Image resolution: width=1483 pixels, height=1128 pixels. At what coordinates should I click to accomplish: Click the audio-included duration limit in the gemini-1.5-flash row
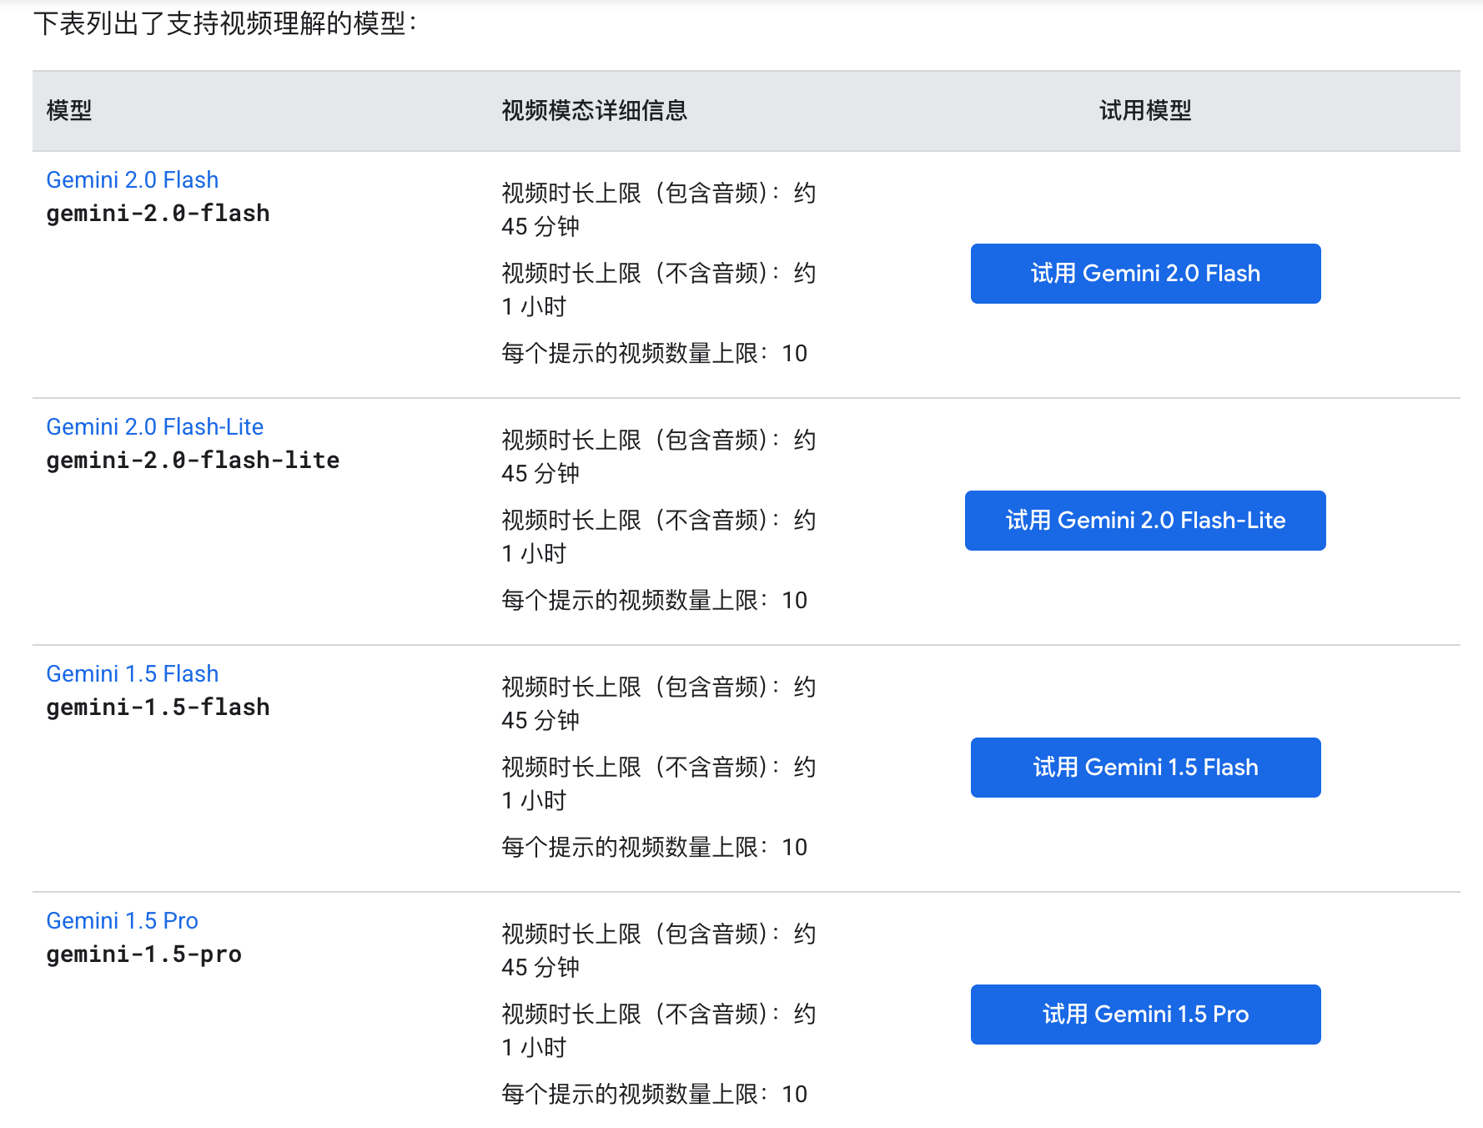click(x=659, y=703)
